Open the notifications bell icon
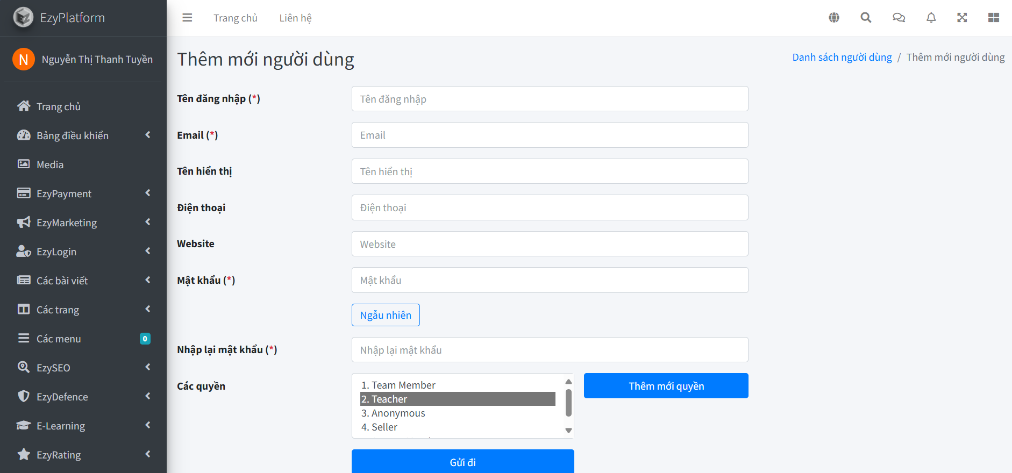The height and width of the screenshot is (473, 1012). [x=931, y=18]
